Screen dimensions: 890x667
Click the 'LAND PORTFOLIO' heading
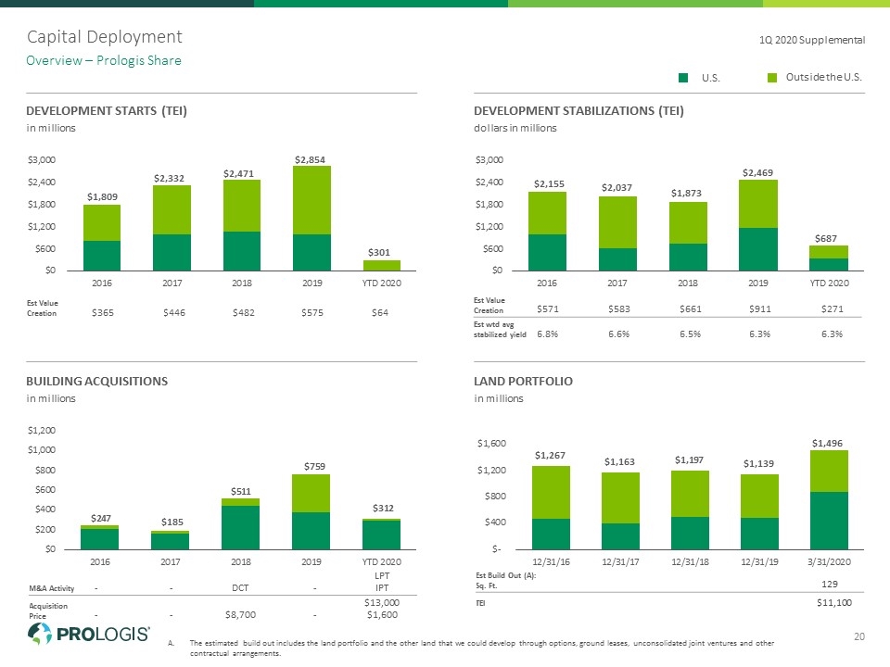click(523, 381)
